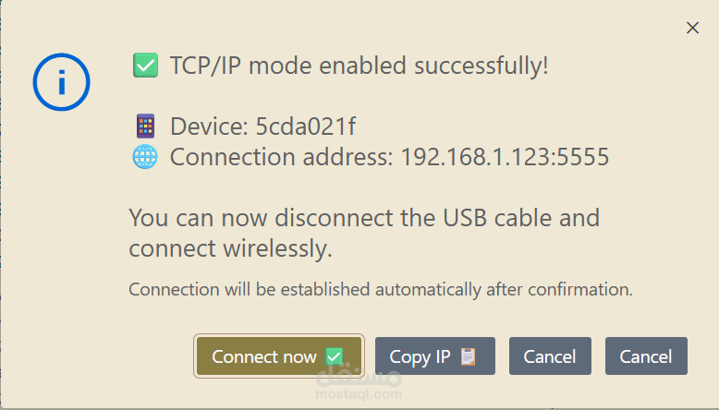Click the 'connect wirelessly.' text line
Viewport: 719px width, 410px height.
(230, 248)
